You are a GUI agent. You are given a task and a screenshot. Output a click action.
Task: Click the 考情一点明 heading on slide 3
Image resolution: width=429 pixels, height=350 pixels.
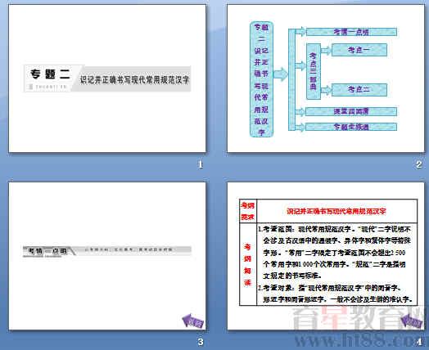(x=47, y=251)
